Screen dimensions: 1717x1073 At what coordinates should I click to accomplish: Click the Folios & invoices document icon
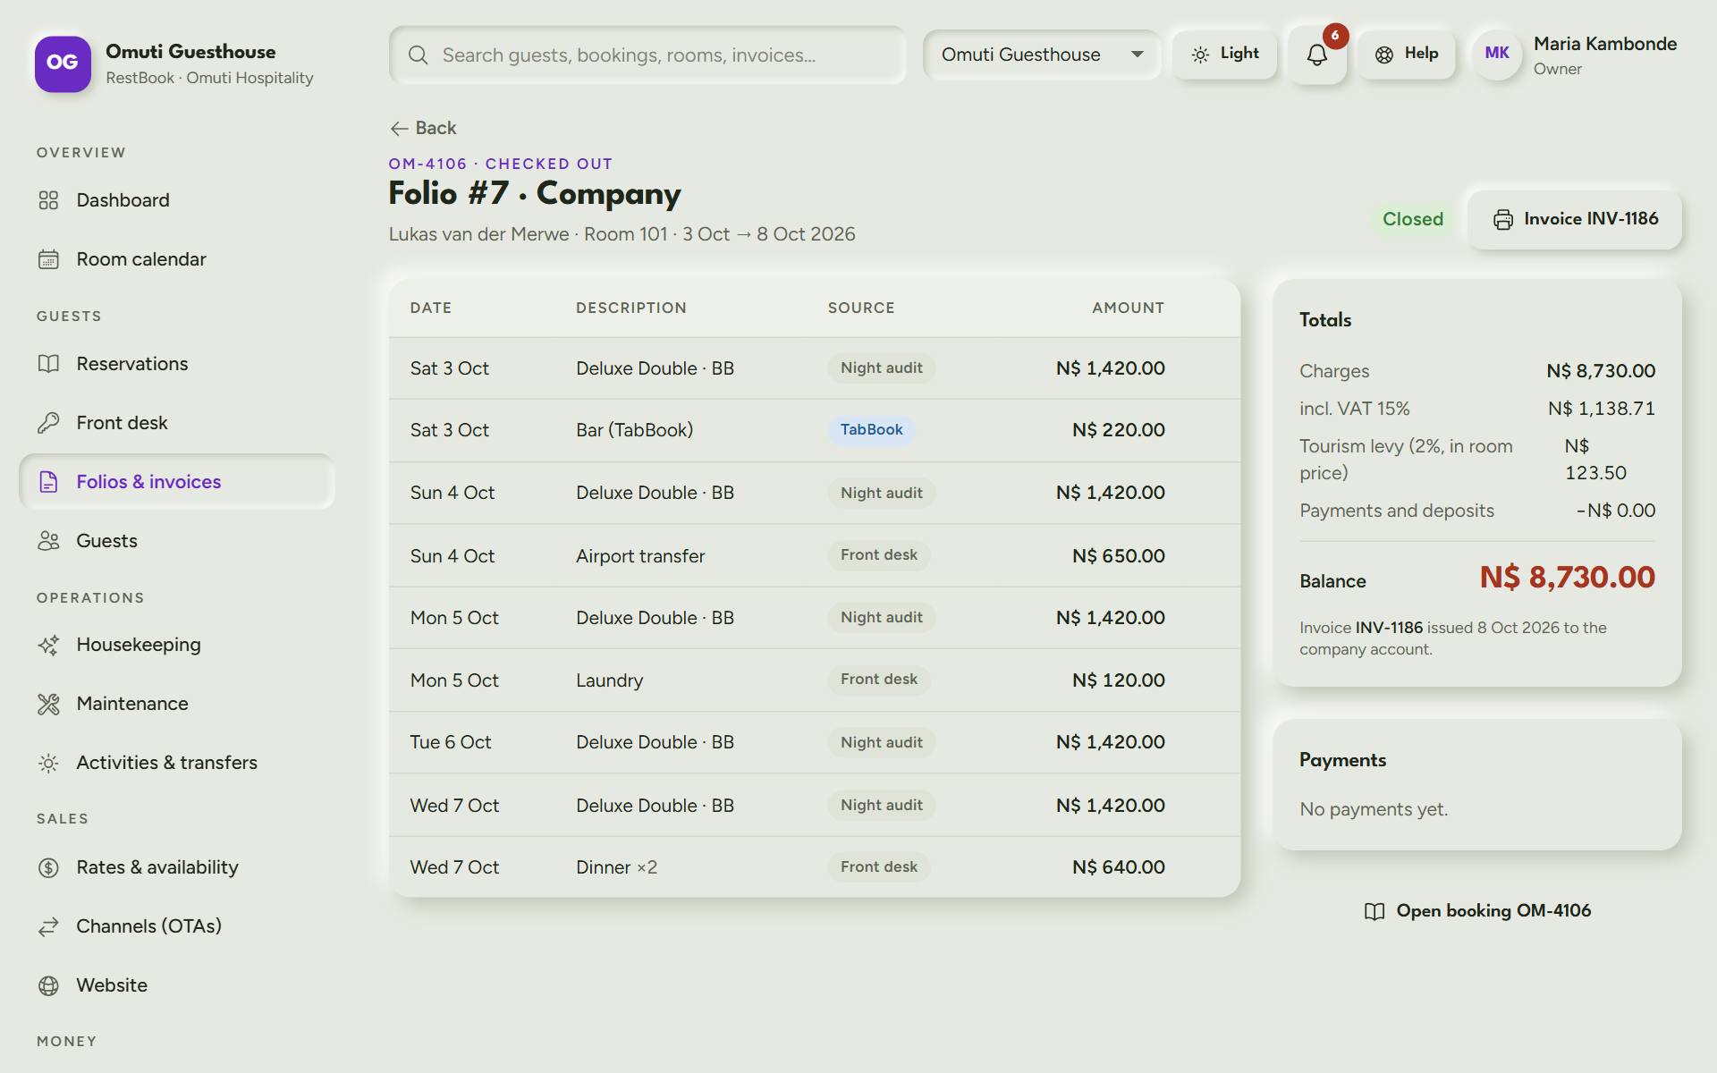tap(48, 482)
